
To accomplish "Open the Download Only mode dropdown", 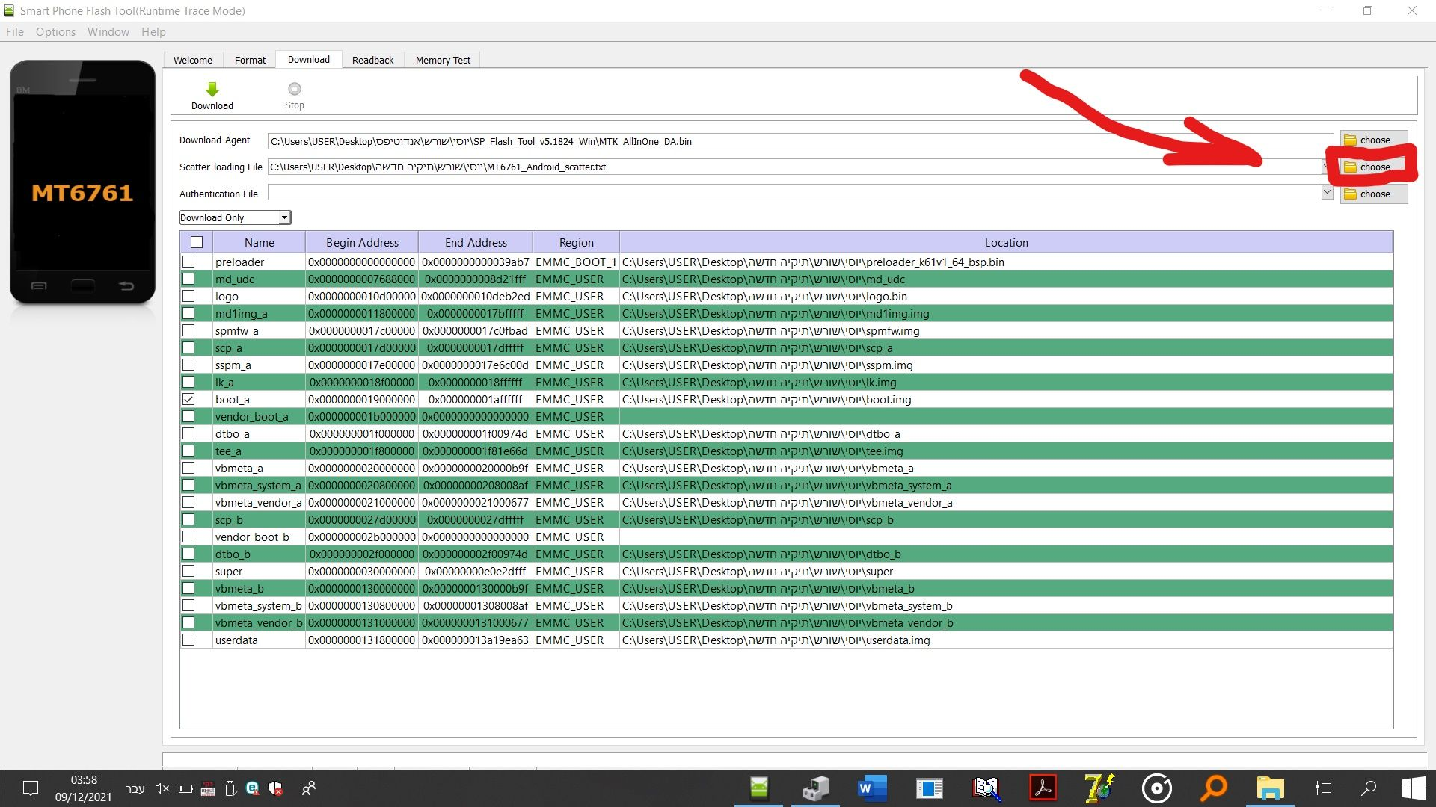I will [x=284, y=218].
